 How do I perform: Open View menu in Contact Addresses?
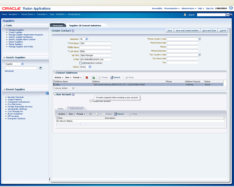[68, 77]
